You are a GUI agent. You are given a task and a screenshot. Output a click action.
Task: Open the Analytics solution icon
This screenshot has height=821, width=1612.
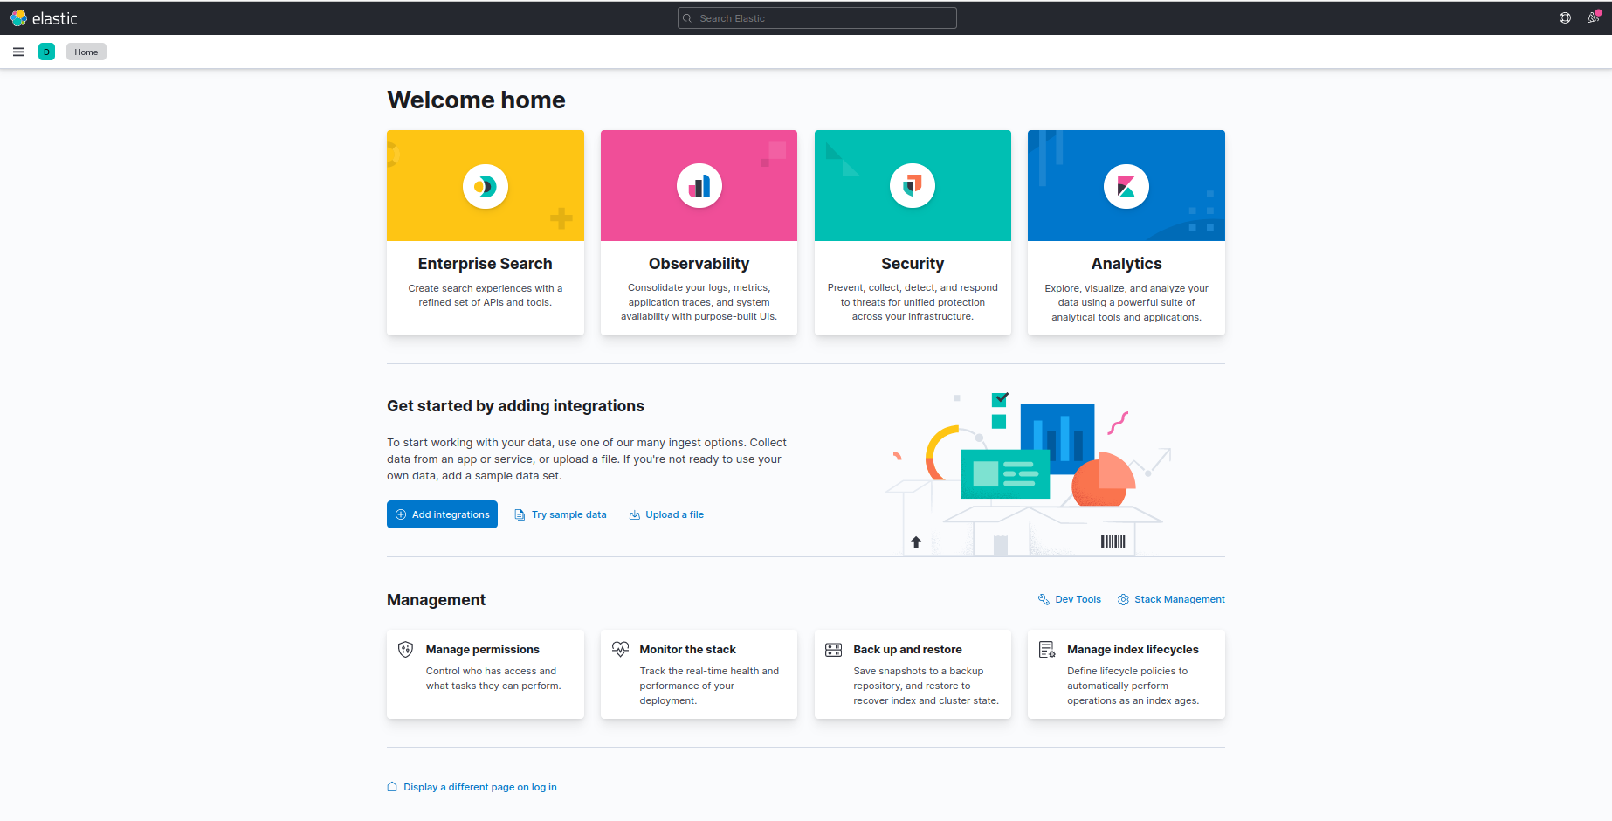[1126, 185]
